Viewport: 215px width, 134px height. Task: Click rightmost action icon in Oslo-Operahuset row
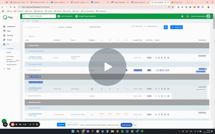point(168,58)
